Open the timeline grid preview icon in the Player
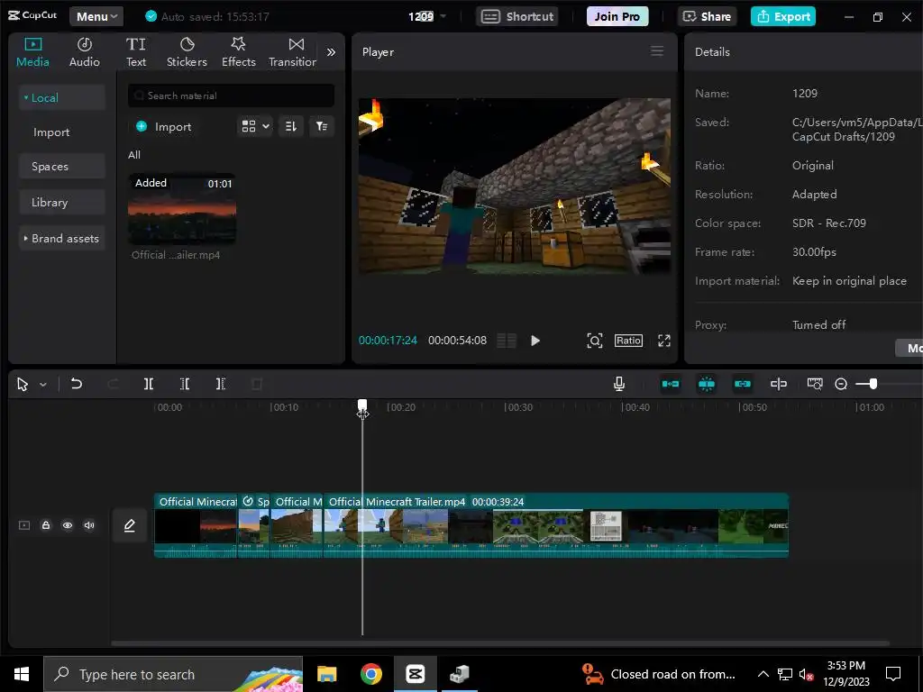 (x=507, y=341)
